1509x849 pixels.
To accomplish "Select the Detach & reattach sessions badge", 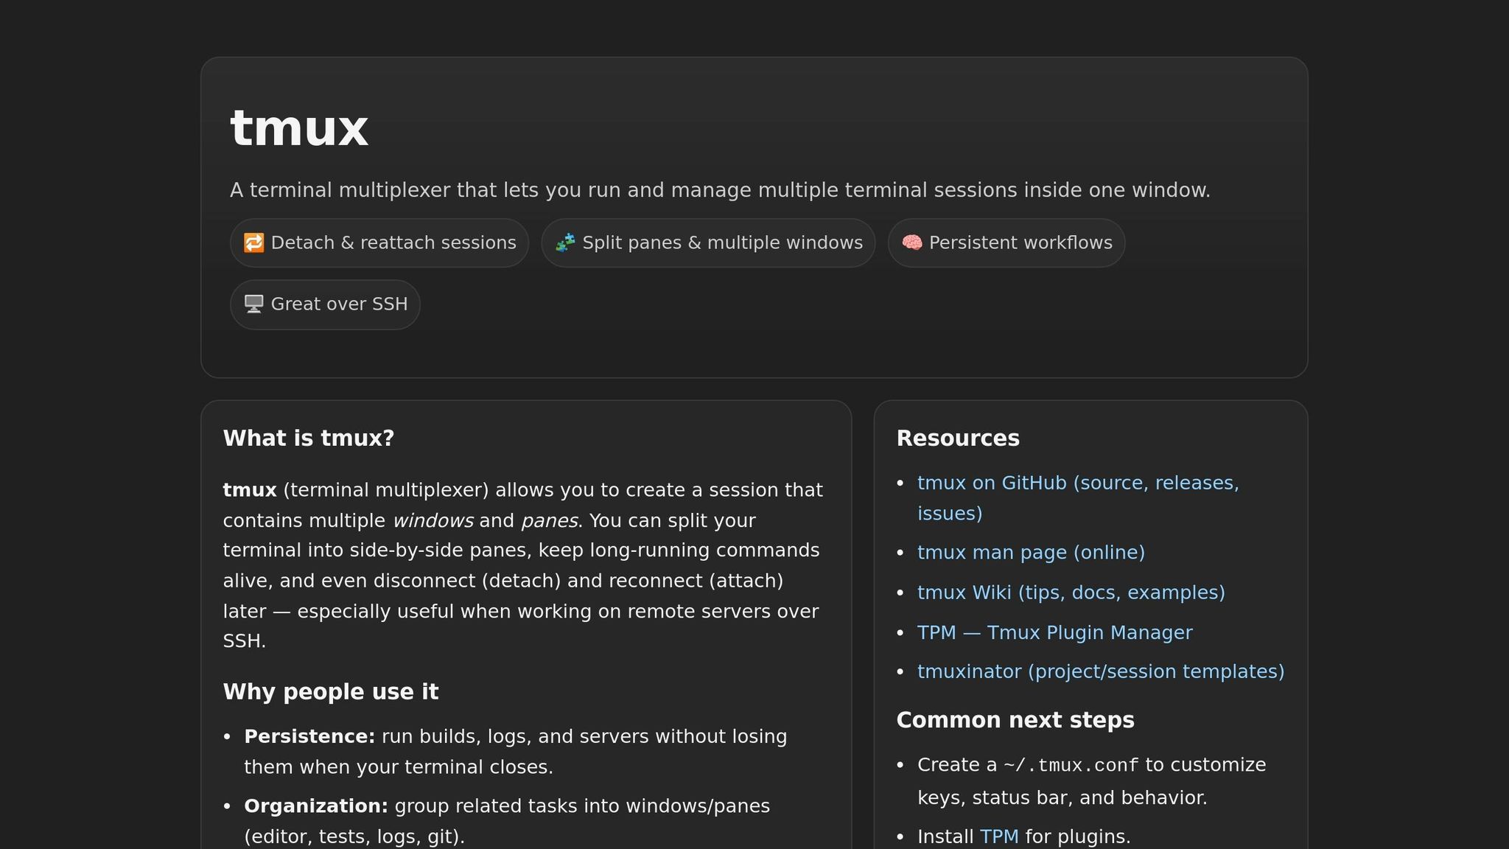I will click(379, 242).
